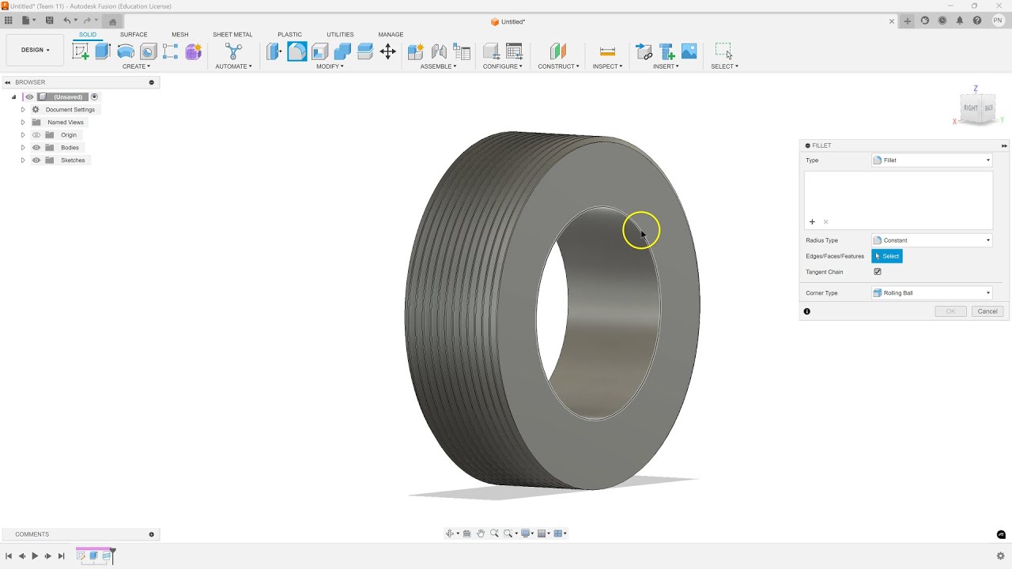The width and height of the screenshot is (1012, 569).
Task: Select the Rectangular Pattern tool
Action: (x=170, y=51)
